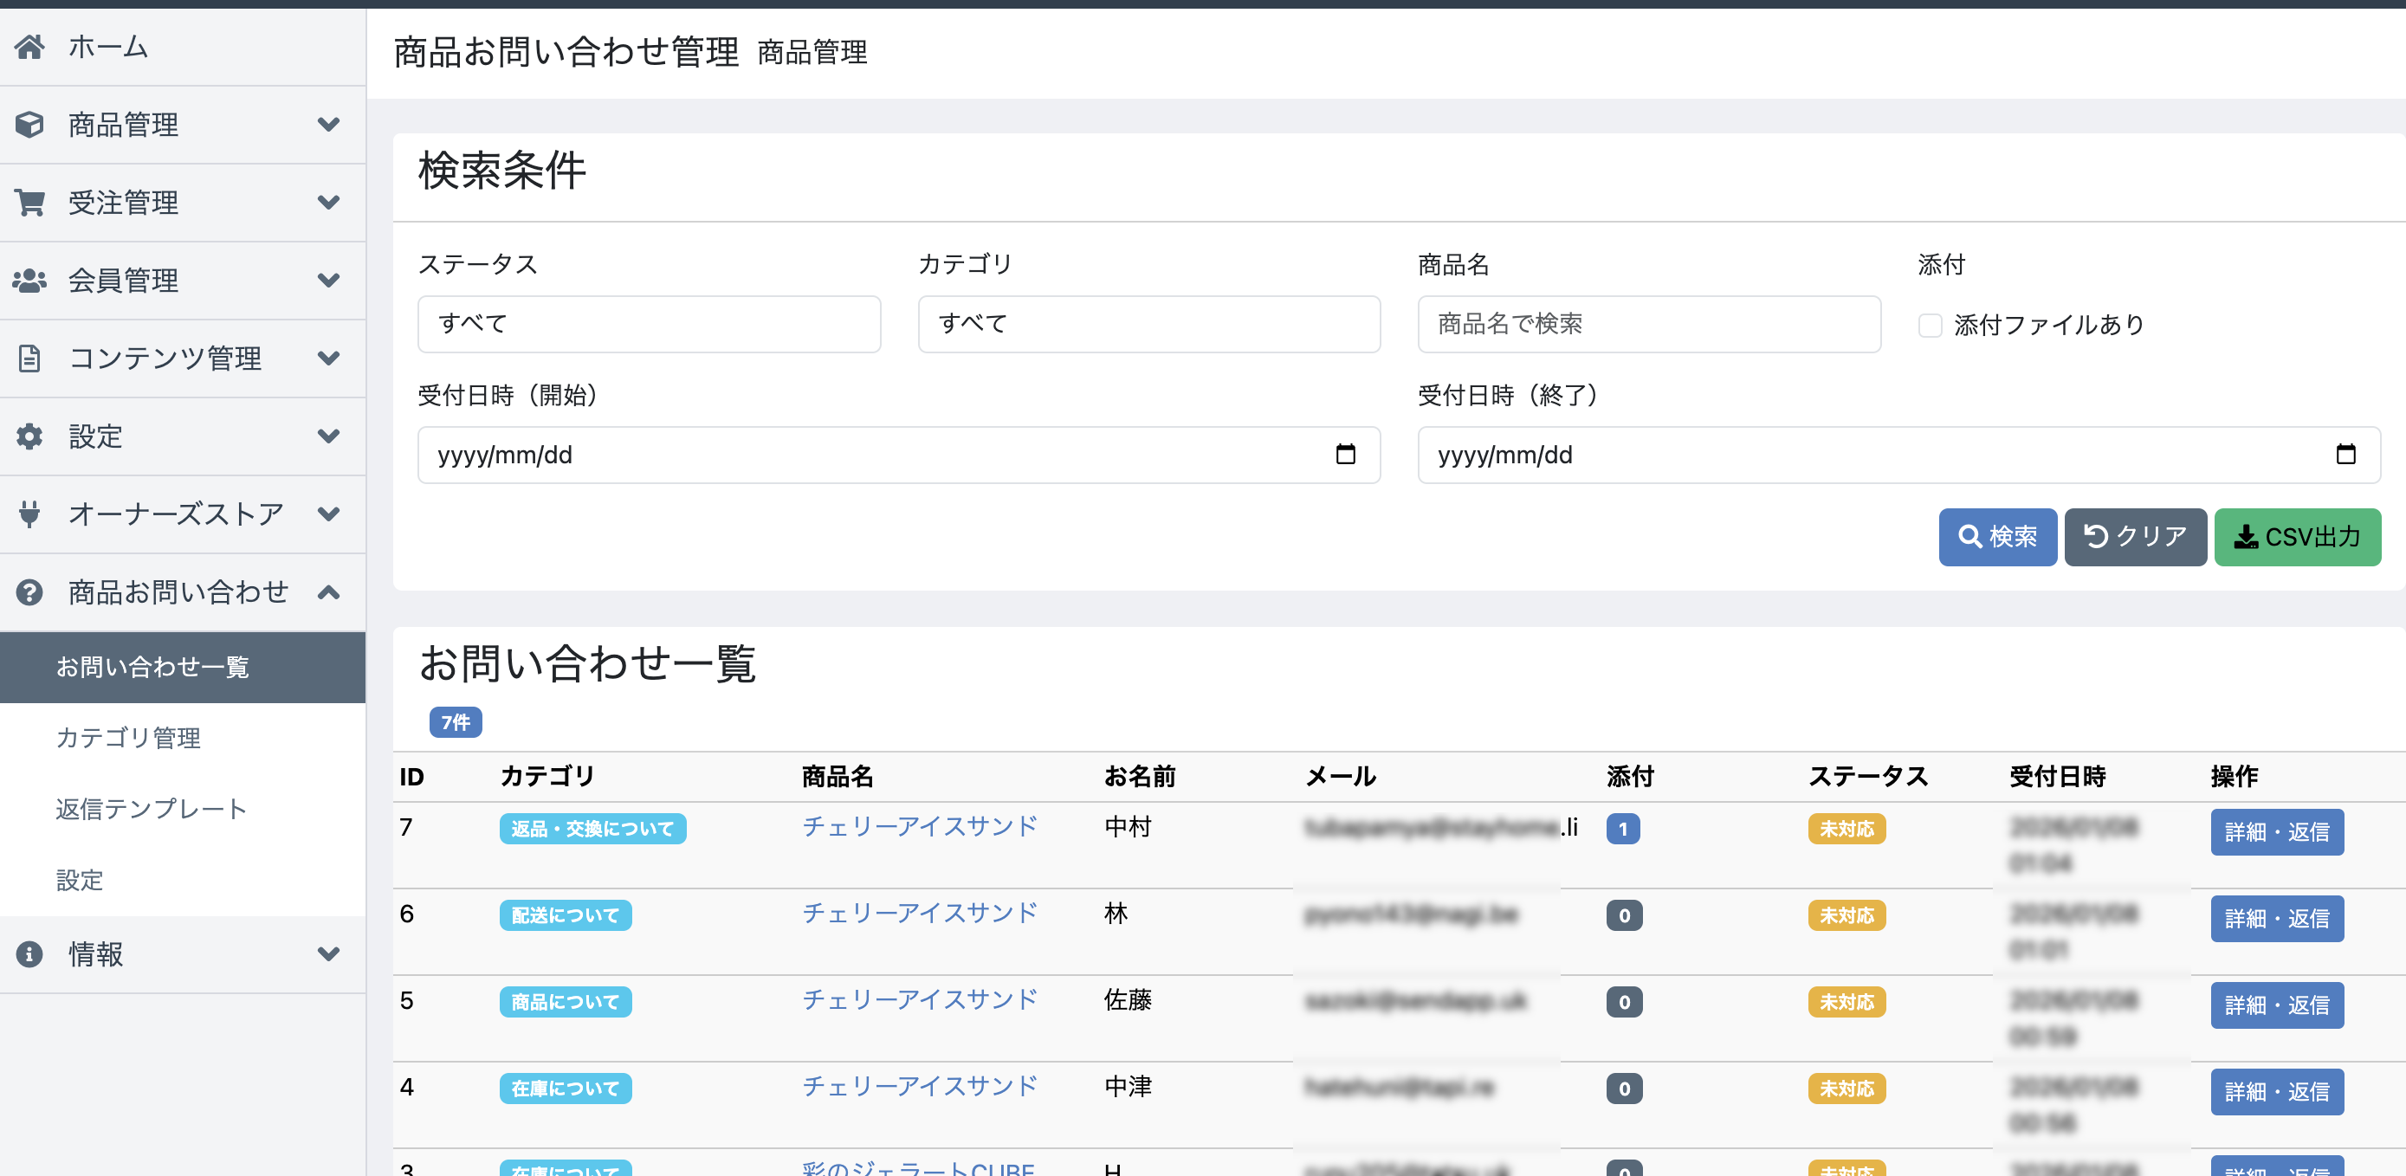2406x1176 pixels.
Task: Open チェリーアイスサンド link in row 4
Action: click(x=920, y=1086)
